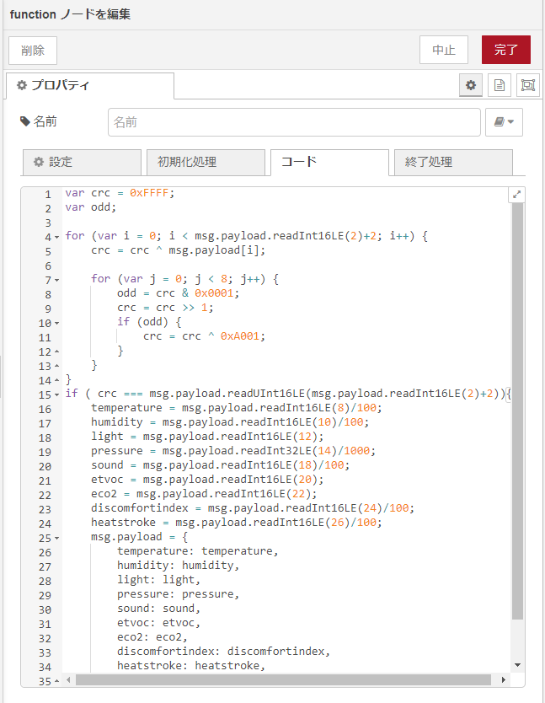The image size is (545, 703).
Task: Open the node appearance settings icon
Action: [x=528, y=85]
